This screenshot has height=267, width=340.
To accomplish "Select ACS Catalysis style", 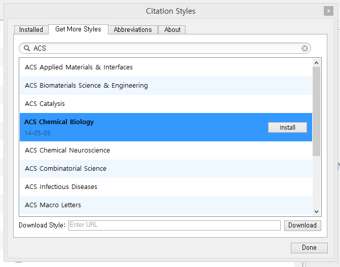I will click(x=166, y=104).
